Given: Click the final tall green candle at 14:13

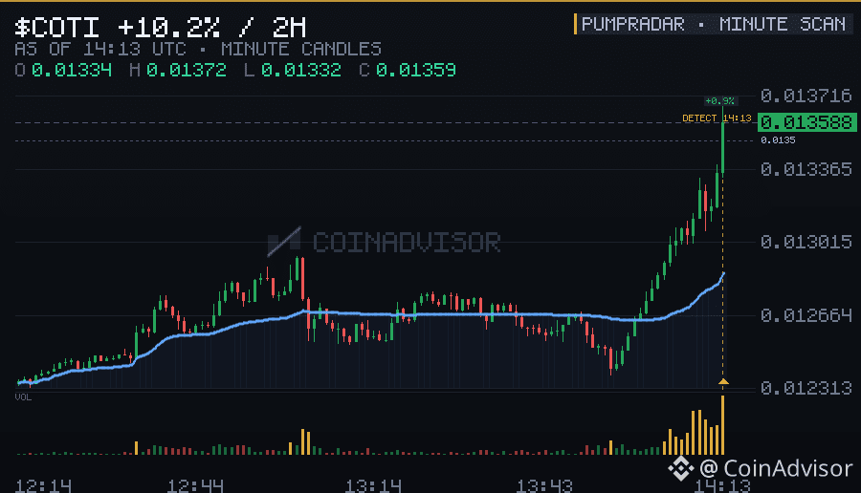Looking at the screenshot, I should [722, 141].
